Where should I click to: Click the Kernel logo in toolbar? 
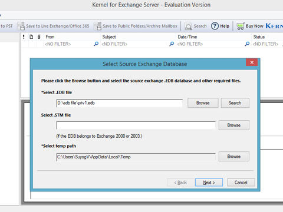(x=274, y=26)
